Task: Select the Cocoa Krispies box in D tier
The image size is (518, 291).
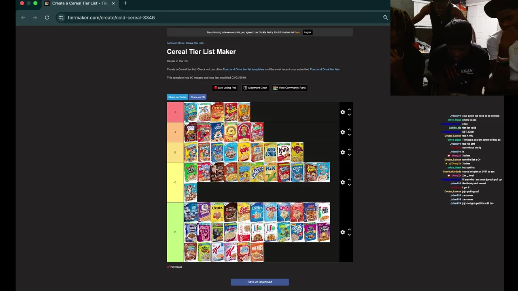Action: tap(190, 252)
